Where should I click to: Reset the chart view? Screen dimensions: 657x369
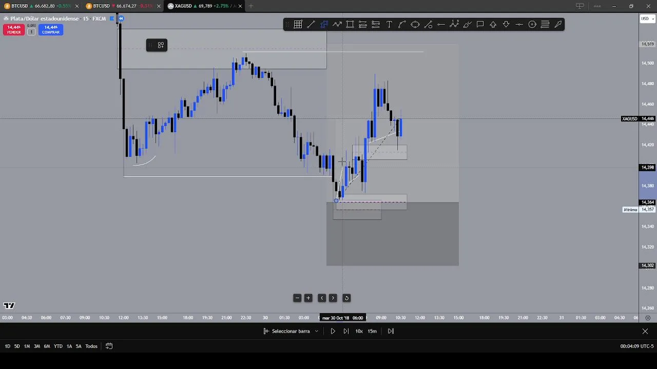point(346,298)
